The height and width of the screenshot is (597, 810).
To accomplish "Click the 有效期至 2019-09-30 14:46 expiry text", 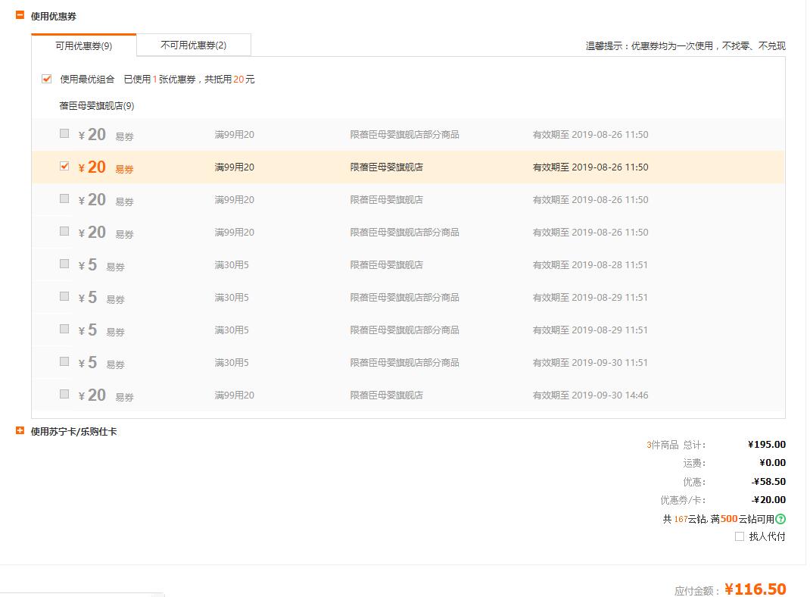I will [x=590, y=395].
